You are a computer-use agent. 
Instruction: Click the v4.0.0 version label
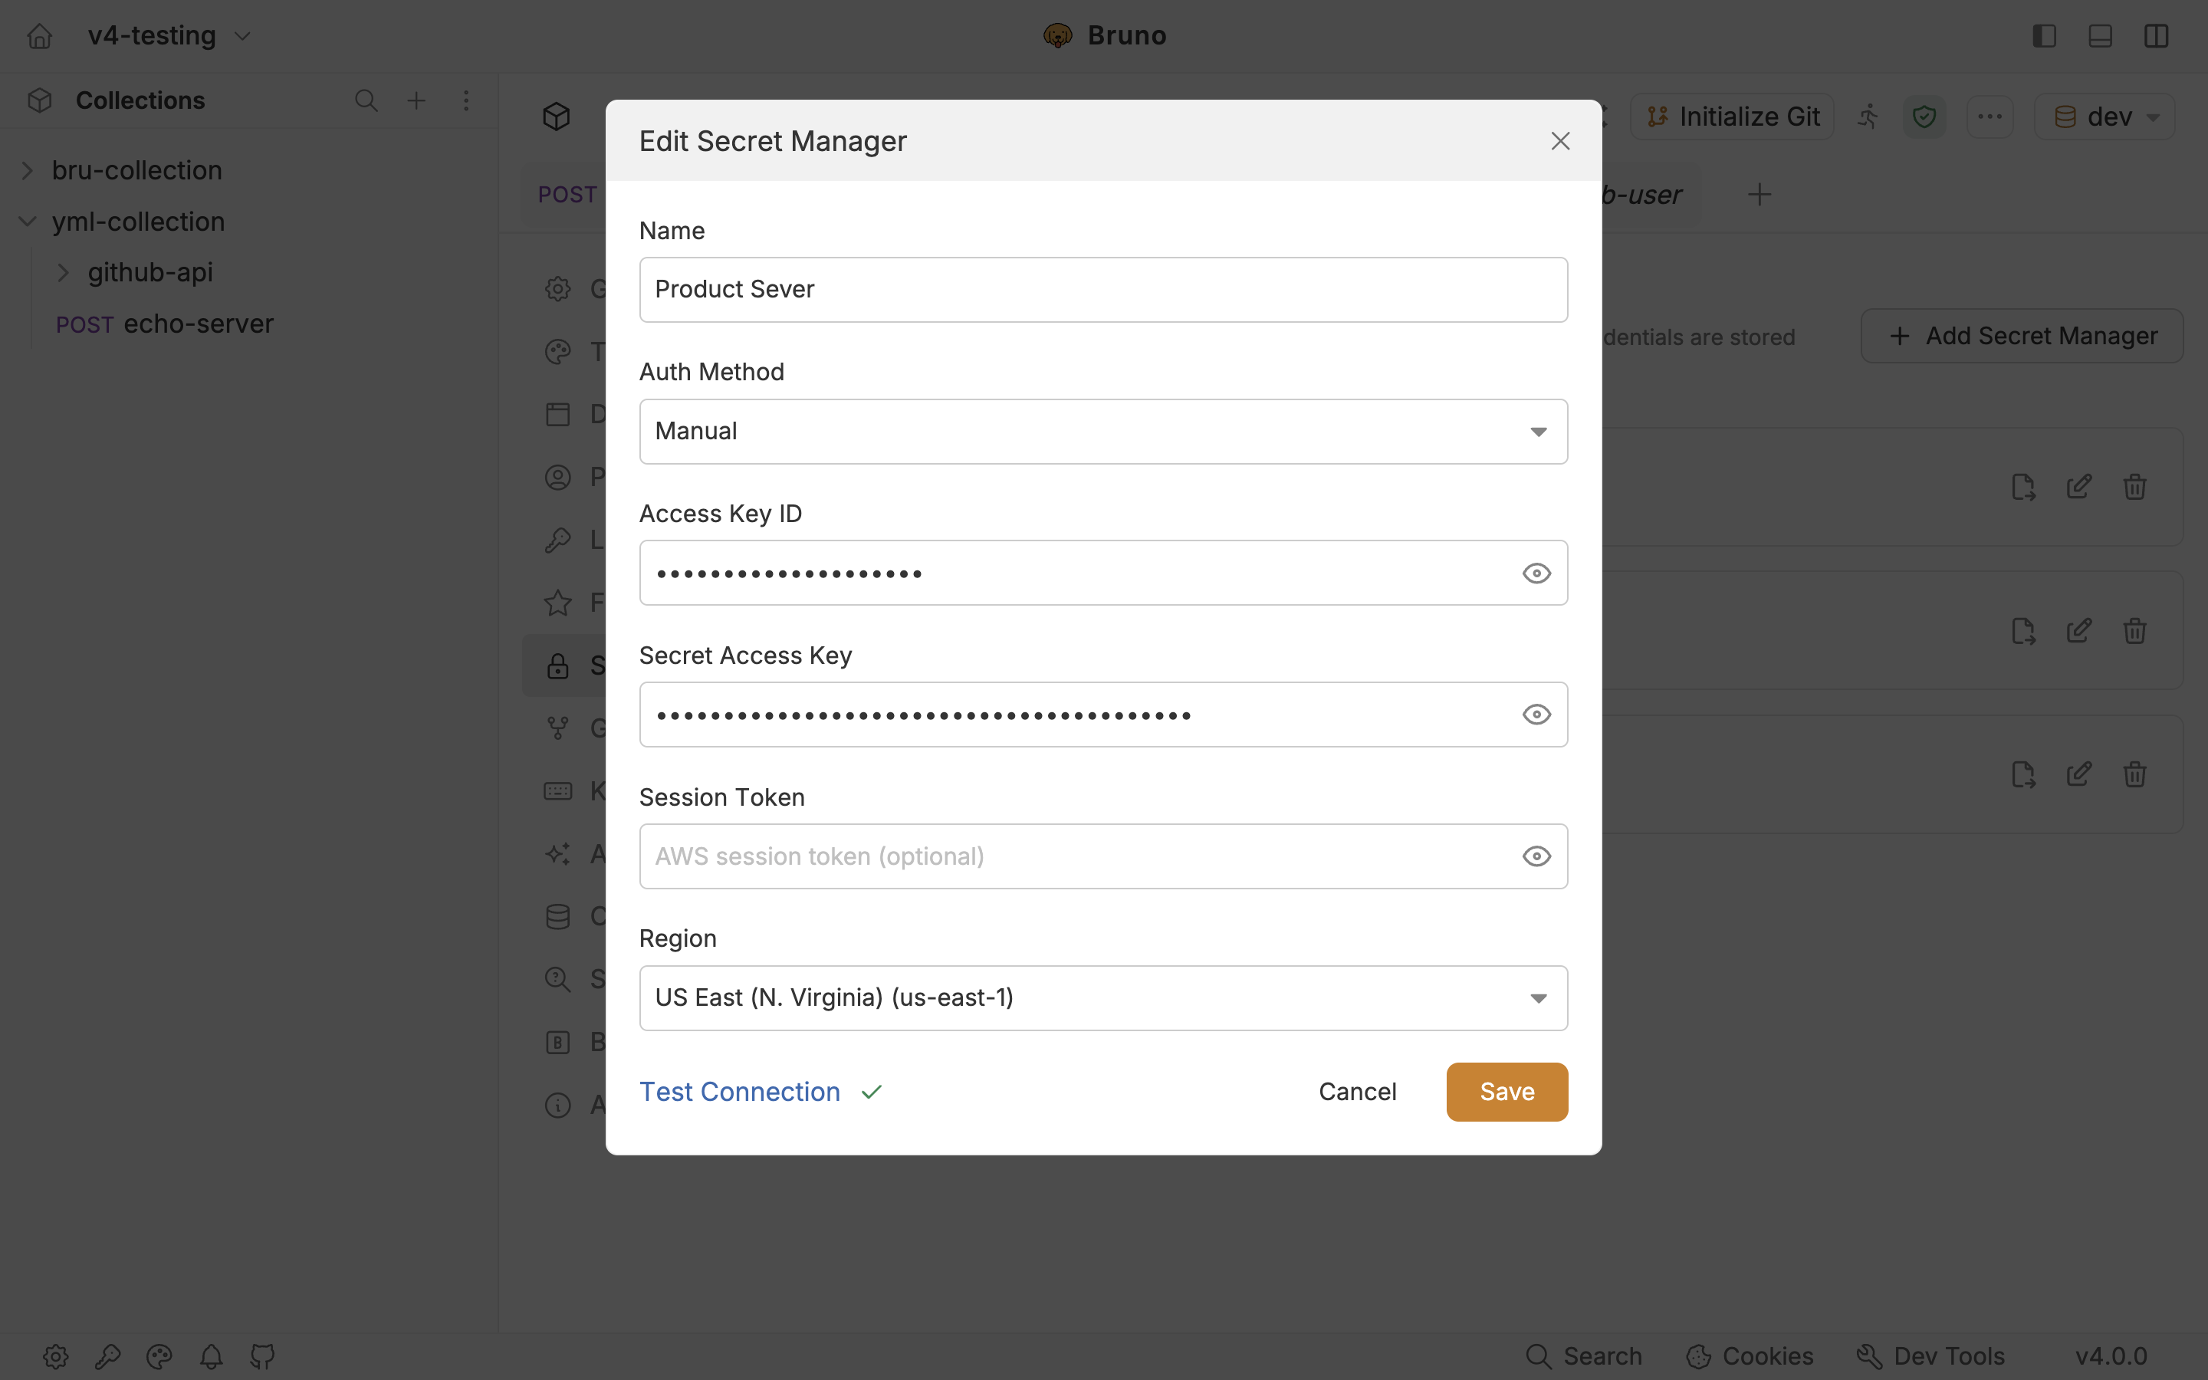(2111, 1356)
